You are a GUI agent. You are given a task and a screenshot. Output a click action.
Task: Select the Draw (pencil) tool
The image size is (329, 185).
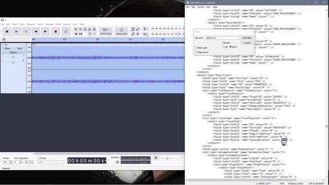click(133, 34)
